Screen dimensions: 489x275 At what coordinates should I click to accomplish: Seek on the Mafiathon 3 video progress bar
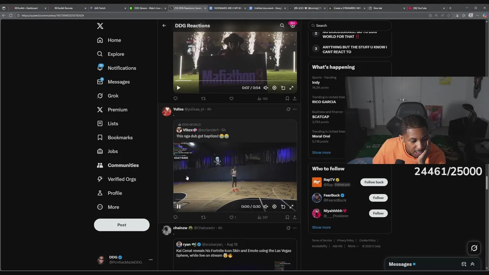pyautogui.click(x=235, y=81)
